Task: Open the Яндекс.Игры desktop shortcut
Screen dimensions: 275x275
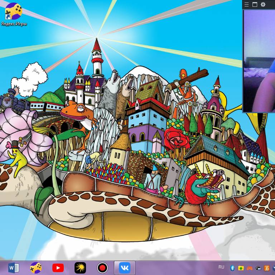Action: [14, 14]
